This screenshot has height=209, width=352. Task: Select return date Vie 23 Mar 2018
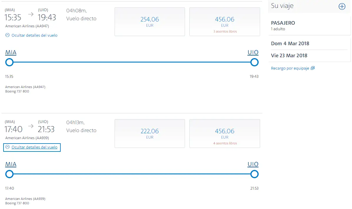[289, 55]
